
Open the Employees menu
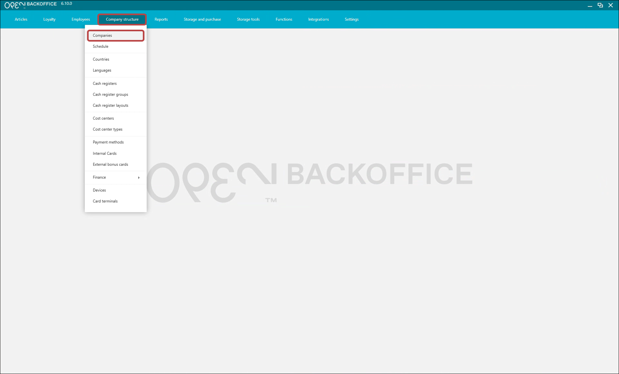tap(81, 19)
